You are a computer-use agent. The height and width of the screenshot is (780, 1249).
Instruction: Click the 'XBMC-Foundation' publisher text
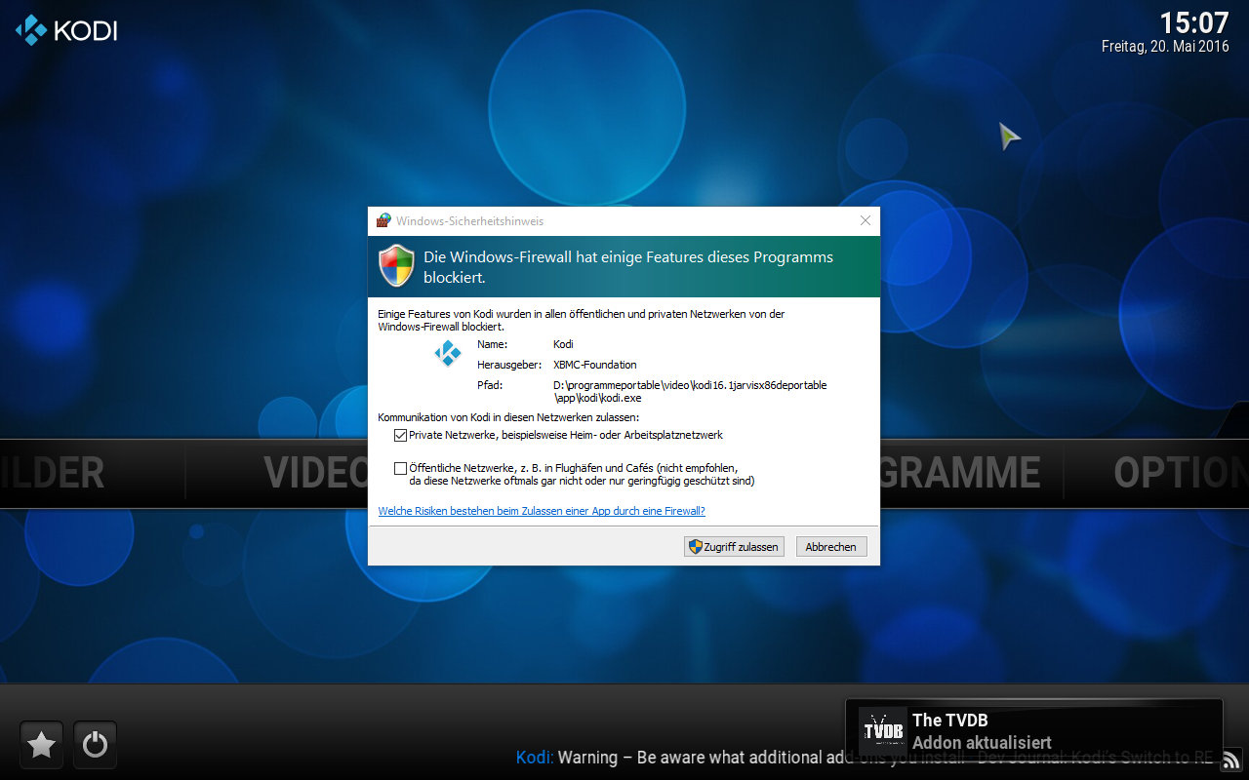pyautogui.click(x=594, y=365)
